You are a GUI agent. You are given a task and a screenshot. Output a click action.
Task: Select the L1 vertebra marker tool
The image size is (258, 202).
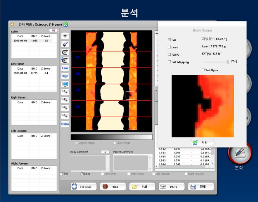coord(65,92)
